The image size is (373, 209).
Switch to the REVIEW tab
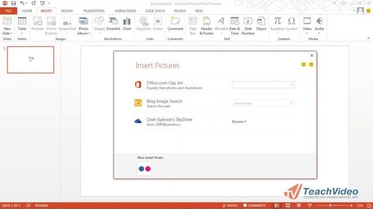point(180,11)
